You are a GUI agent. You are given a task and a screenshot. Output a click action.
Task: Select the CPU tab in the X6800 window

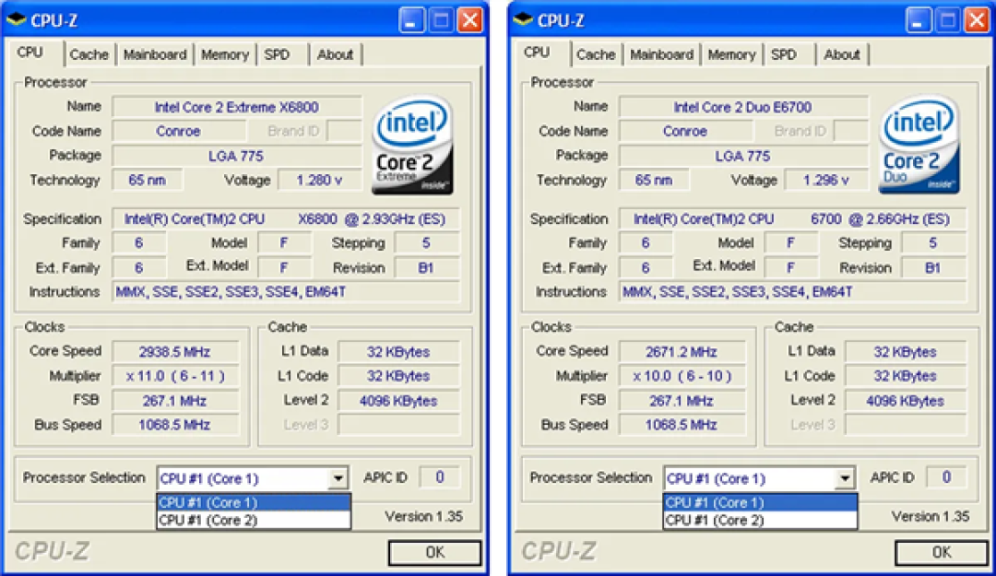tap(30, 53)
